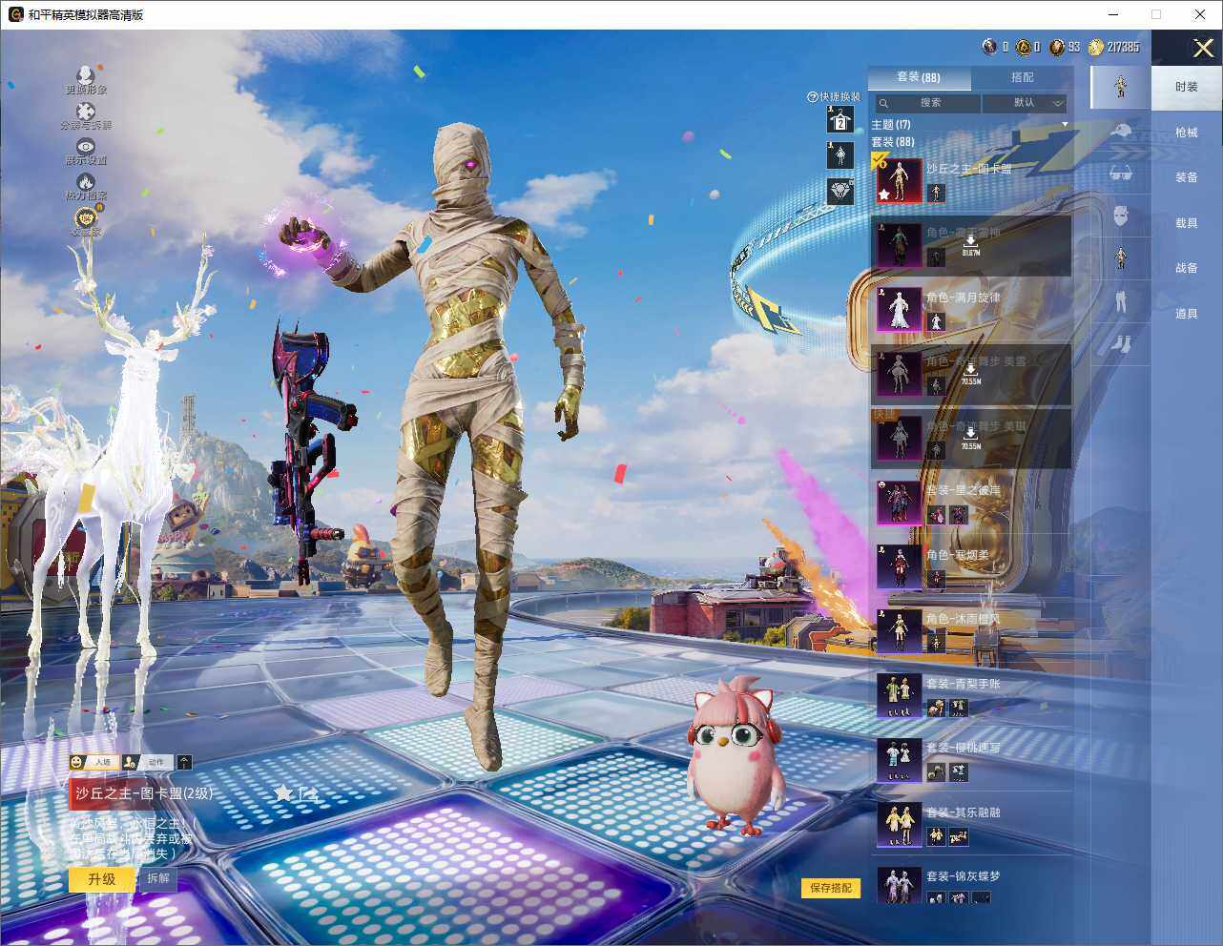Open the 默认 sort dropdown
This screenshot has width=1223, height=946.
[x=1026, y=103]
